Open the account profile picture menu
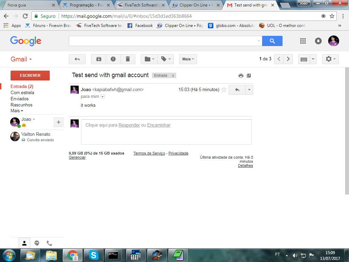349x262 pixels. click(333, 41)
